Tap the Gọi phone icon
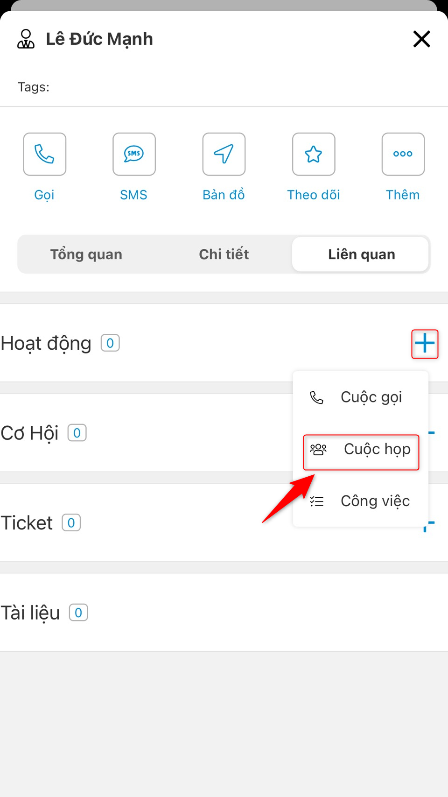This screenshot has width=448, height=797. [x=45, y=154]
